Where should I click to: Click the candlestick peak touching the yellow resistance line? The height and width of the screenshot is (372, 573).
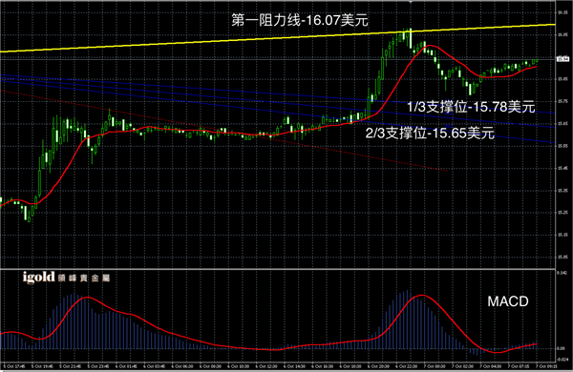click(410, 38)
